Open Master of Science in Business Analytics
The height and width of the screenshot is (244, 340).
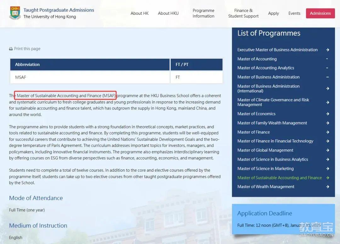tap(273, 159)
